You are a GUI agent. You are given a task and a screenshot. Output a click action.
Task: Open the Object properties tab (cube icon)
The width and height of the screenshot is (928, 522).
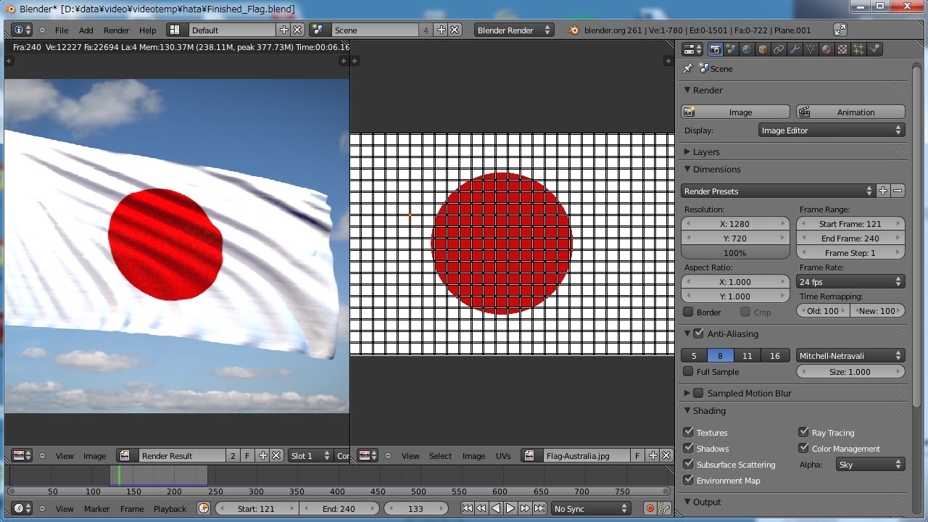pyautogui.click(x=763, y=49)
